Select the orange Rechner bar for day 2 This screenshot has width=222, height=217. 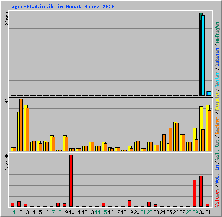(x=21, y=125)
